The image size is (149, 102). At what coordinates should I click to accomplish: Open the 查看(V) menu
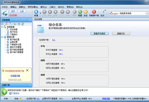point(22,7)
